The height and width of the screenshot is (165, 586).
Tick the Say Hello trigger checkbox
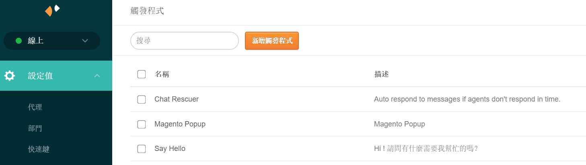[x=142, y=149]
